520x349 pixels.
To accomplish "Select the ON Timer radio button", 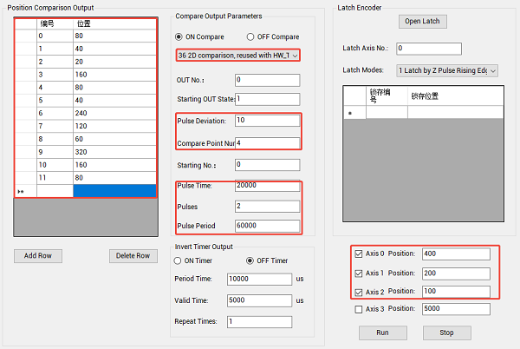I will coord(179,261).
